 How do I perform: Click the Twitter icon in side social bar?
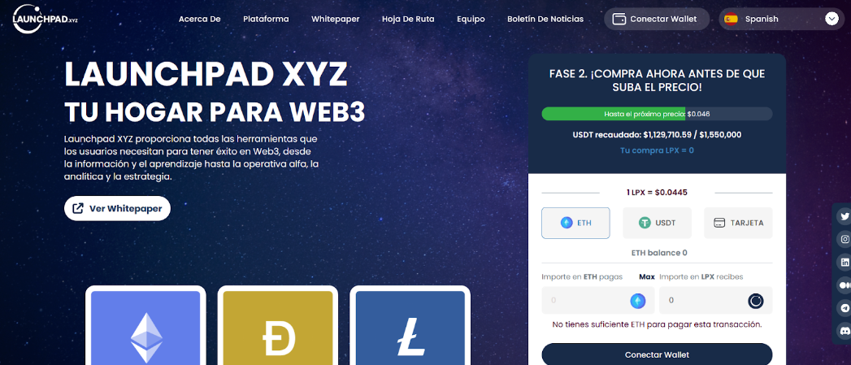844,216
